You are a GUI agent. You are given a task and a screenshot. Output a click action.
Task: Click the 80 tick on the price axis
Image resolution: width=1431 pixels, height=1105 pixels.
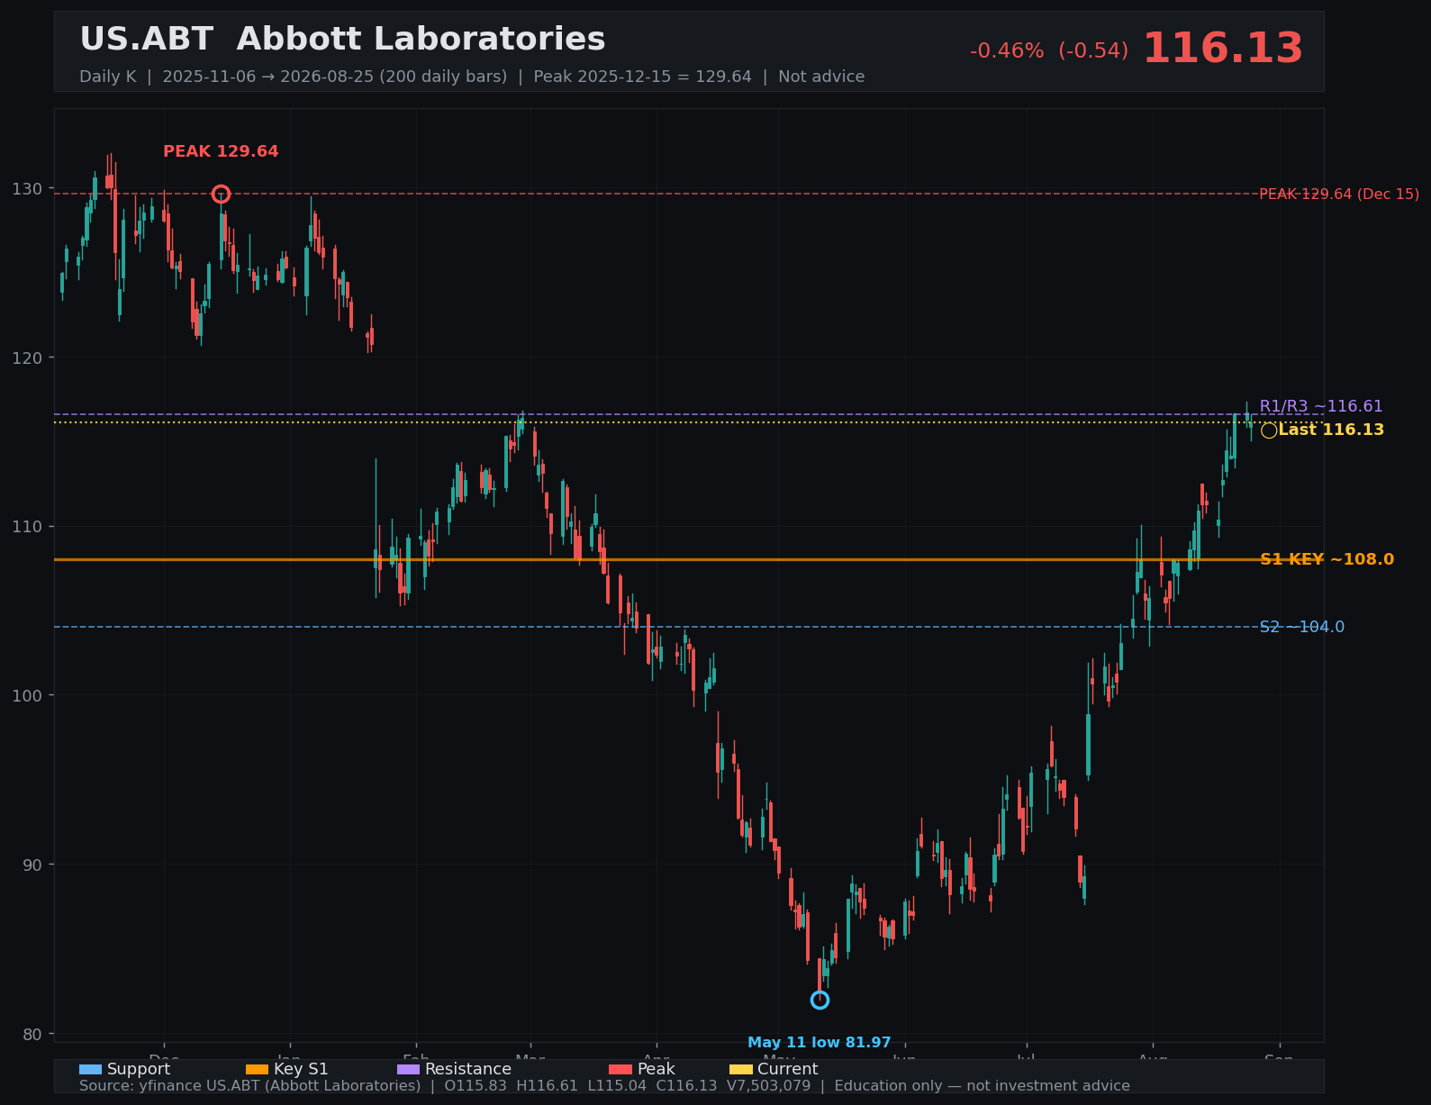[x=32, y=1033]
